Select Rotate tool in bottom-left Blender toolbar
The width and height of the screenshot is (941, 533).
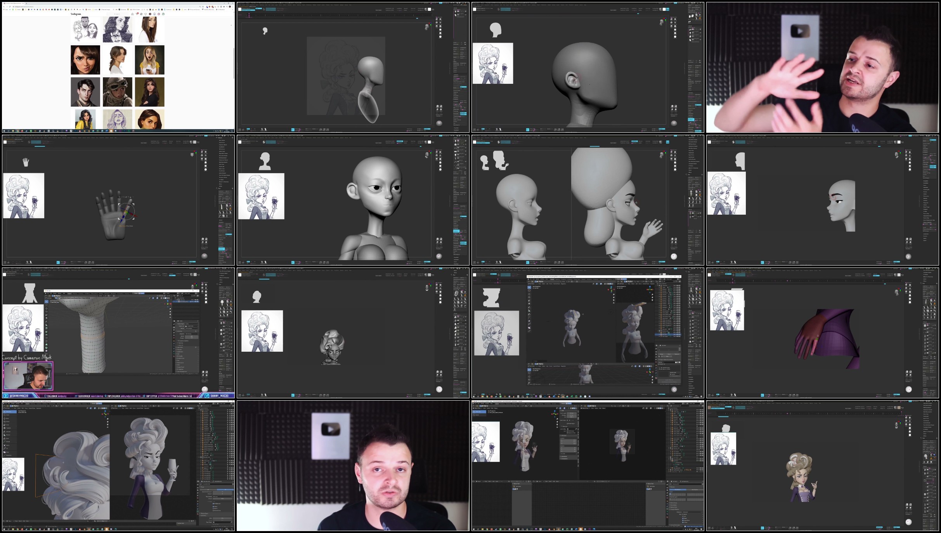(7, 422)
